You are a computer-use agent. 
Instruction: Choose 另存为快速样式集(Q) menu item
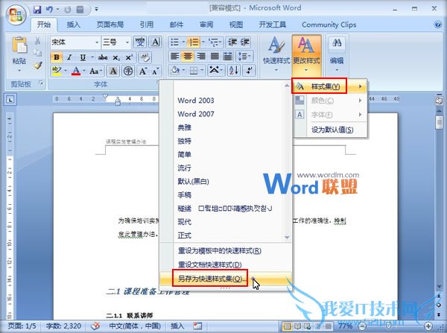pyautogui.click(x=225, y=279)
